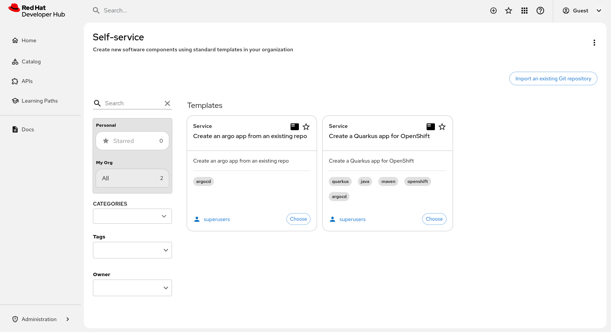Click the Red Hat Developer Hub logo
This screenshot has width=611, height=332.
coord(37,11)
